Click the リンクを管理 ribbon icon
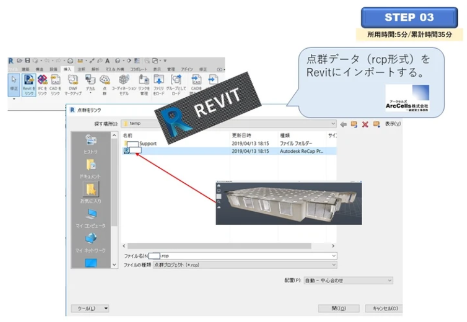This screenshot has height=322, width=467. pyautogui.click(x=144, y=85)
